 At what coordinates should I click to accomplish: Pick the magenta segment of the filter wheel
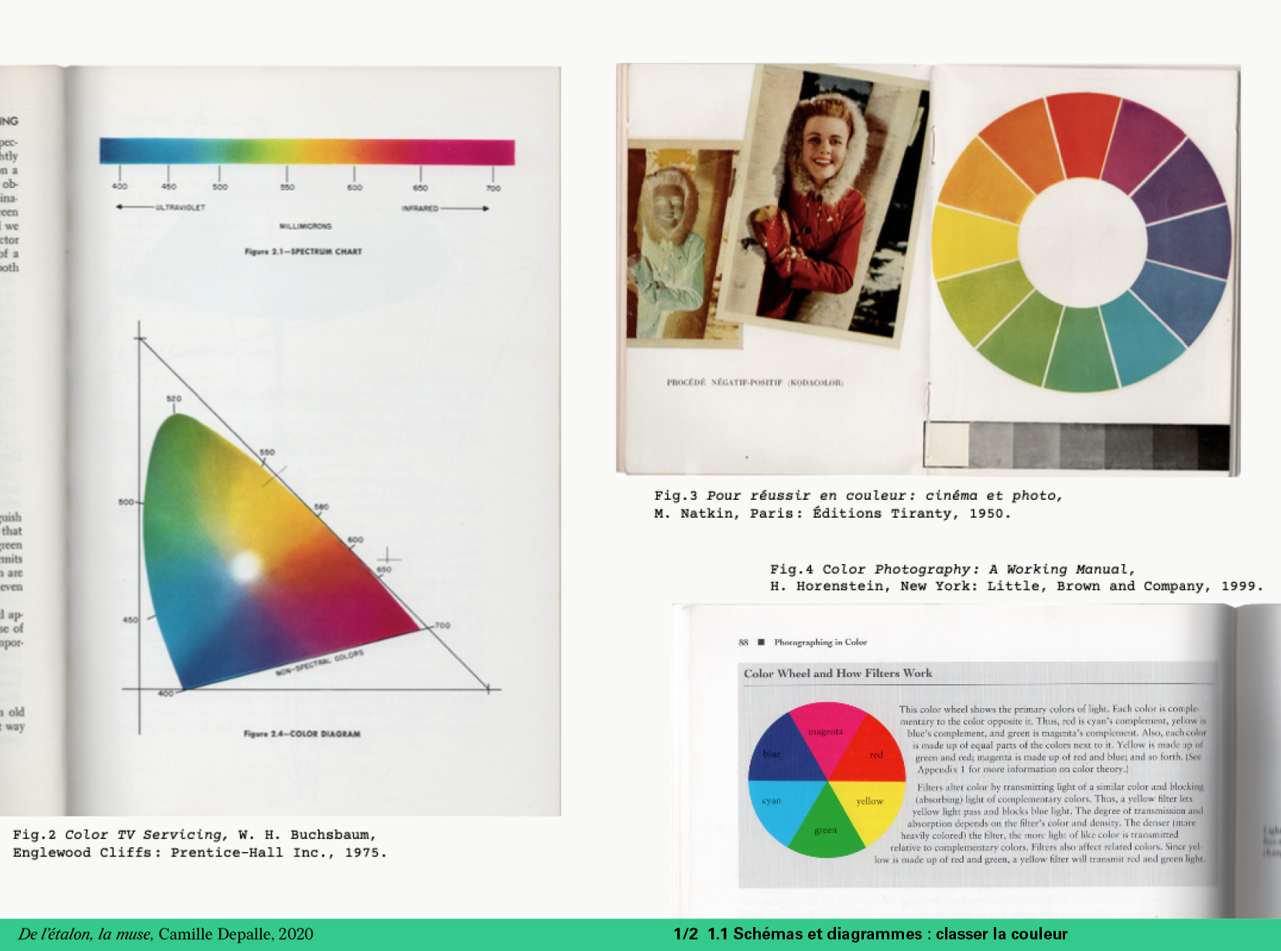coord(826,731)
